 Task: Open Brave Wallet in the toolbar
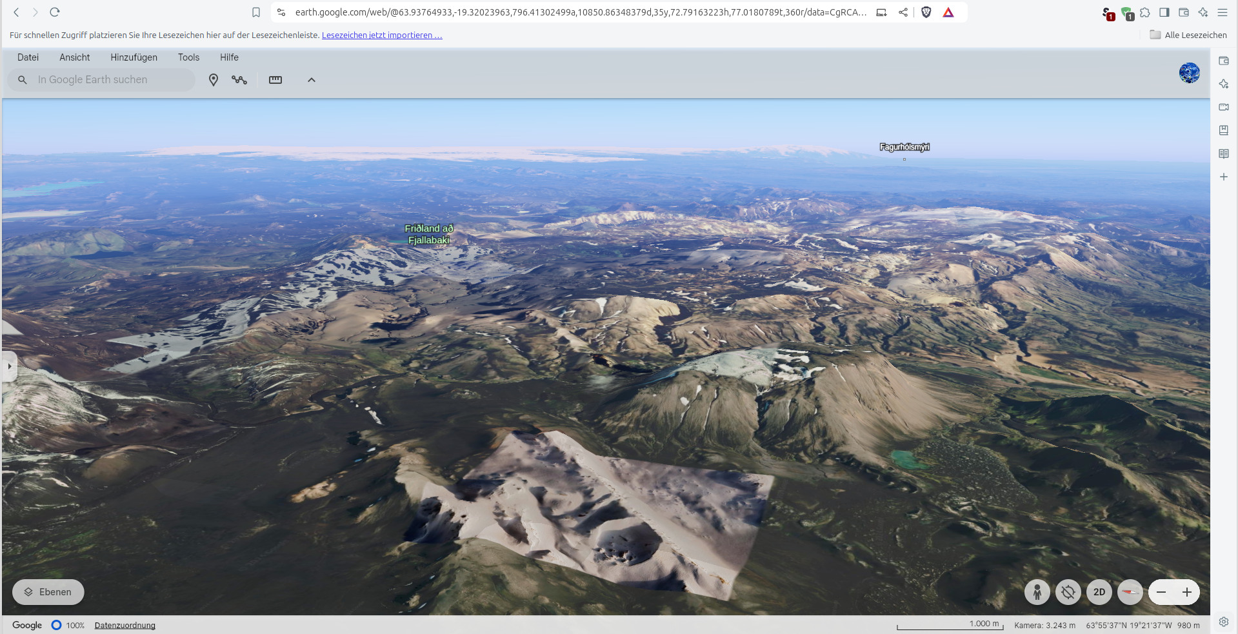pyautogui.click(x=1184, y=12)
